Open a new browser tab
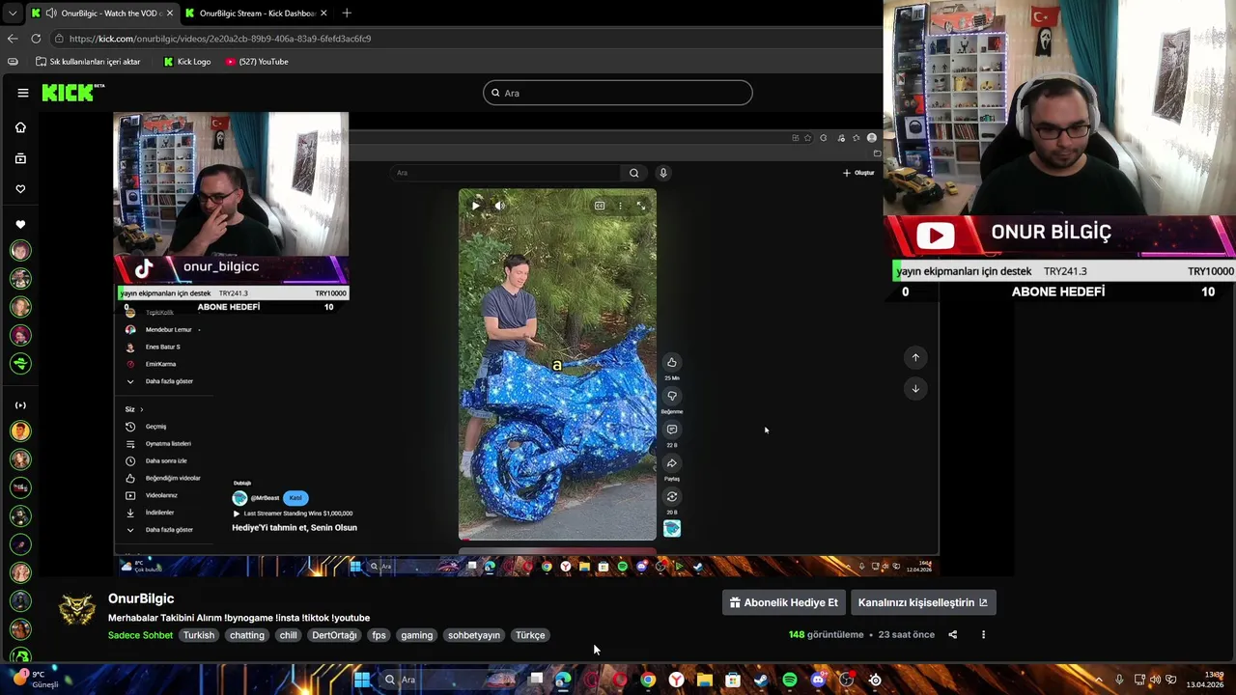1236x695 pixels. (x=347, y=13)
